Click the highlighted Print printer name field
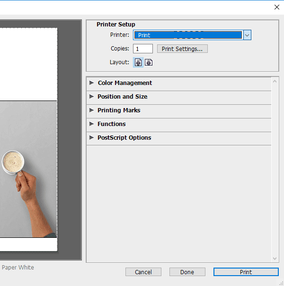The width and height of the screenshot is (284, 286). pos(188,35)
